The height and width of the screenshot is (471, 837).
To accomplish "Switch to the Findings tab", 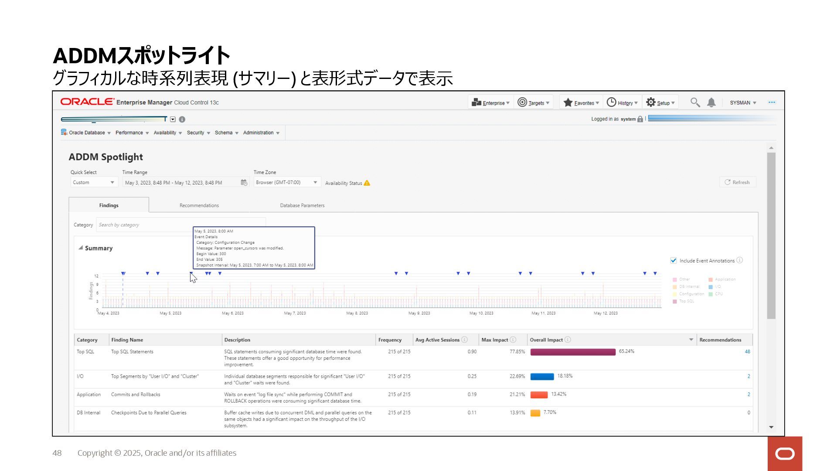I will (109, 205).
